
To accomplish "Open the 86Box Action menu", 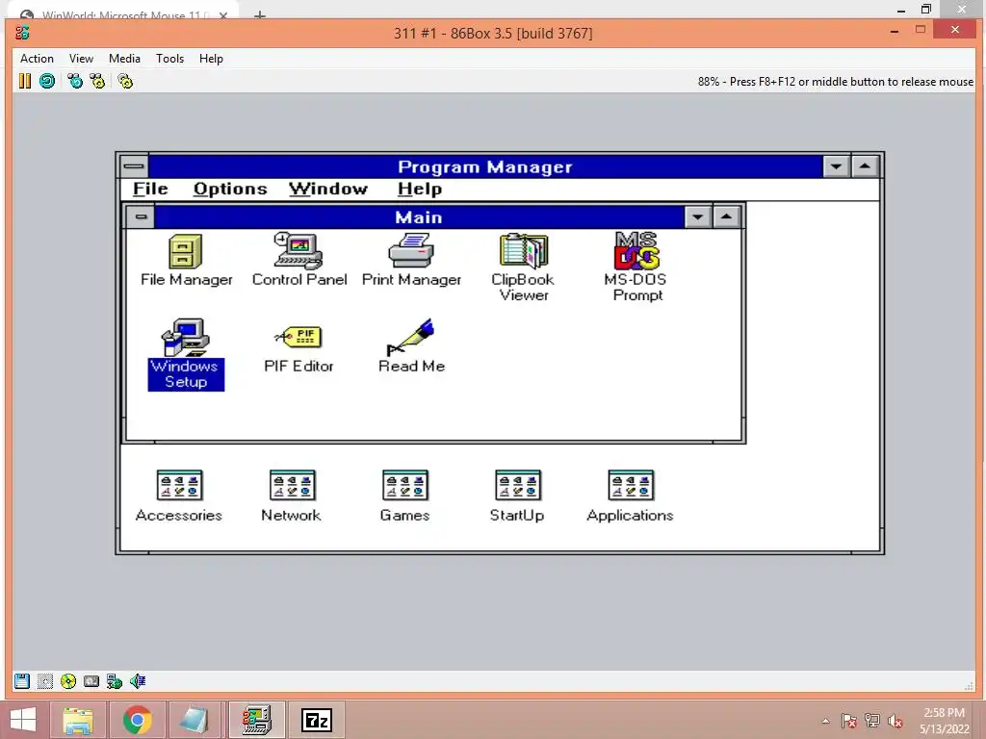I will (38, 59).
